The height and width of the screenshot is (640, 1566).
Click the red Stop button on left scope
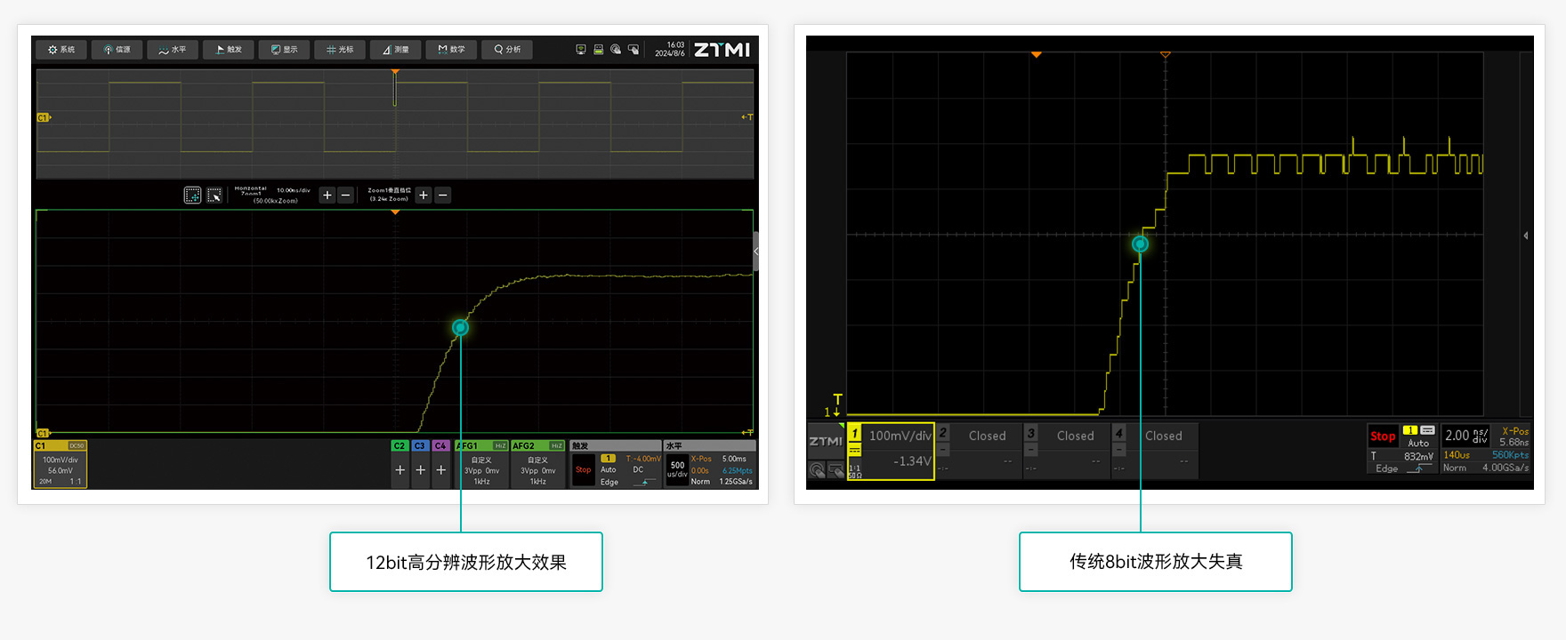583,469
